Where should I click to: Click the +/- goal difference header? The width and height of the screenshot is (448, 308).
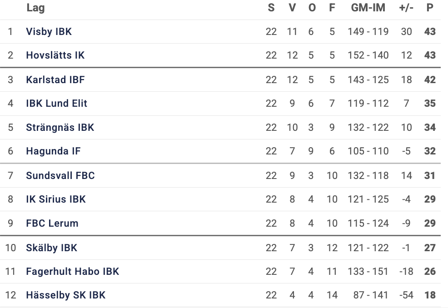point(406,8)
